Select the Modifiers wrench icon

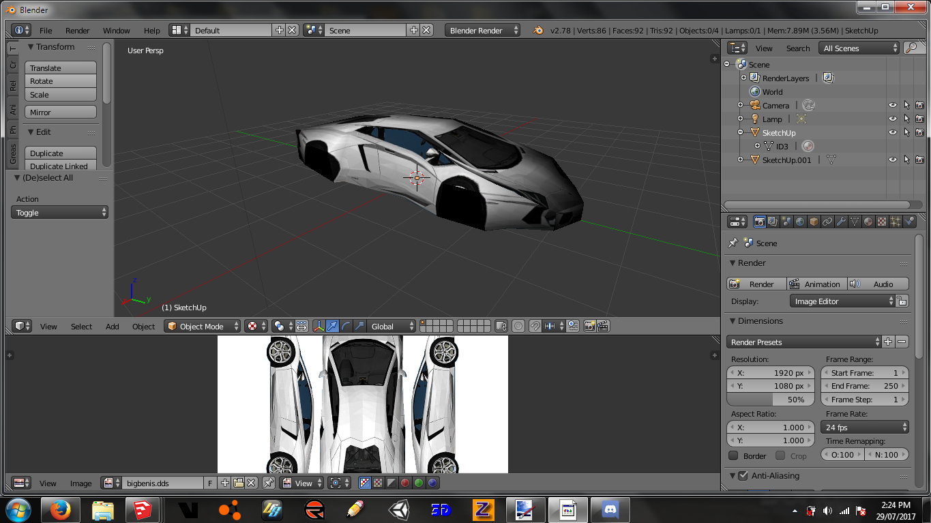coord(841,222)
